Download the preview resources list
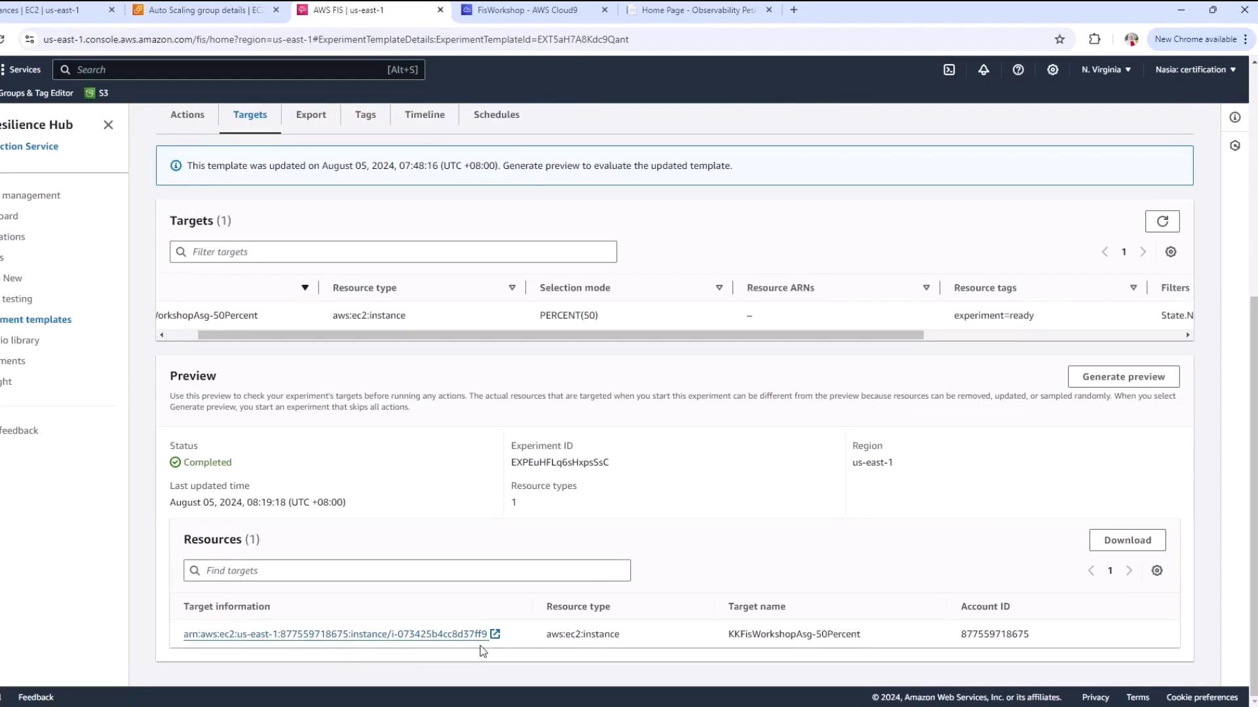Viewport: 1258px width, 707px height. (1127, 540)
